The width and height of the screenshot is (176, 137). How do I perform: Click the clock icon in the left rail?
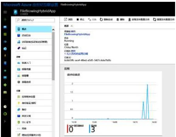(x=5, y=107)
